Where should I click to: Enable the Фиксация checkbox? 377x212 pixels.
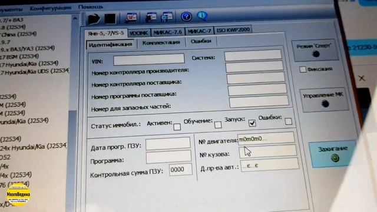coord(302,69)
